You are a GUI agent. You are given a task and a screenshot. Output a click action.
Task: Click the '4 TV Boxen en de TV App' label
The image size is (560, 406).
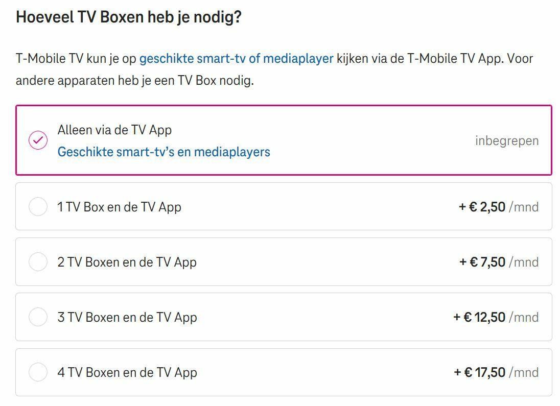pos(127,372)
